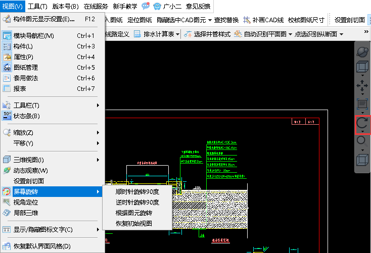Image resolution: width=371 pixels, height=253 pixels.
Task: Click the 广小二 assistant icon
Action: [158, 7]
